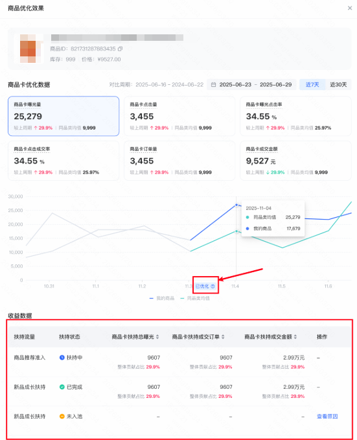The height and width of the screenshot is (440, 357).
Task: Click the 未入池 status icon
Action: [x=62, y=417]
